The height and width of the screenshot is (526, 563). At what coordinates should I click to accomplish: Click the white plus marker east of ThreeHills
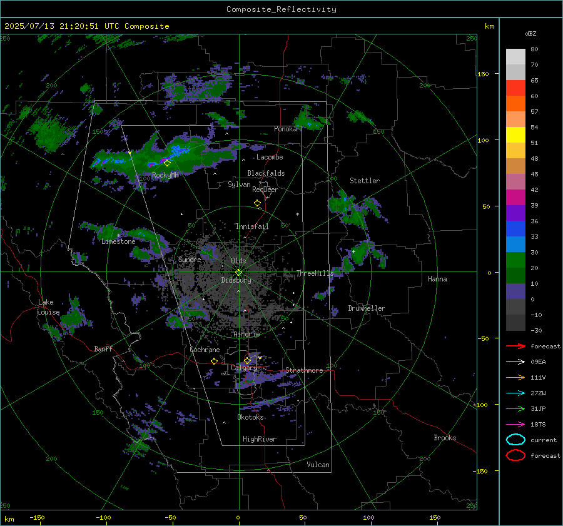coord(353,251)
